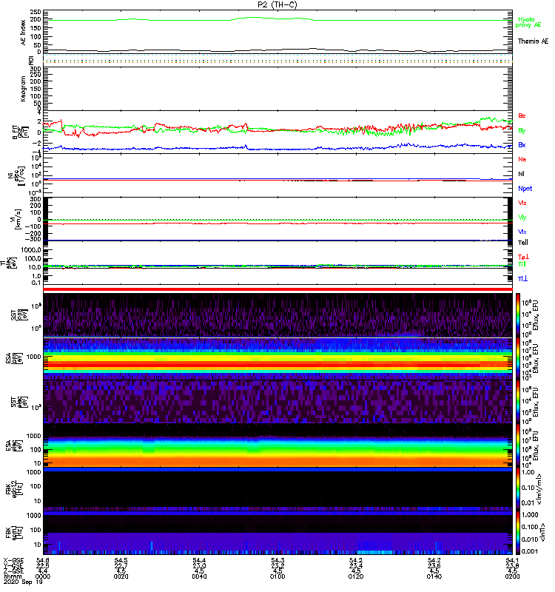This screenshot has height=592, width=555.
Task: Click the ROI dotted indicator strip
Action: pyautogui.click(x=278, y=59)
